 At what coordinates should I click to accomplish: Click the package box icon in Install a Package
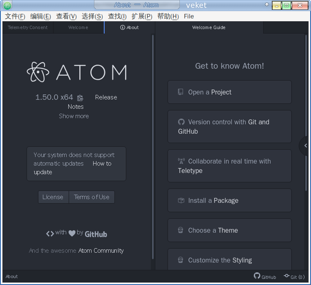pos(181,200)
